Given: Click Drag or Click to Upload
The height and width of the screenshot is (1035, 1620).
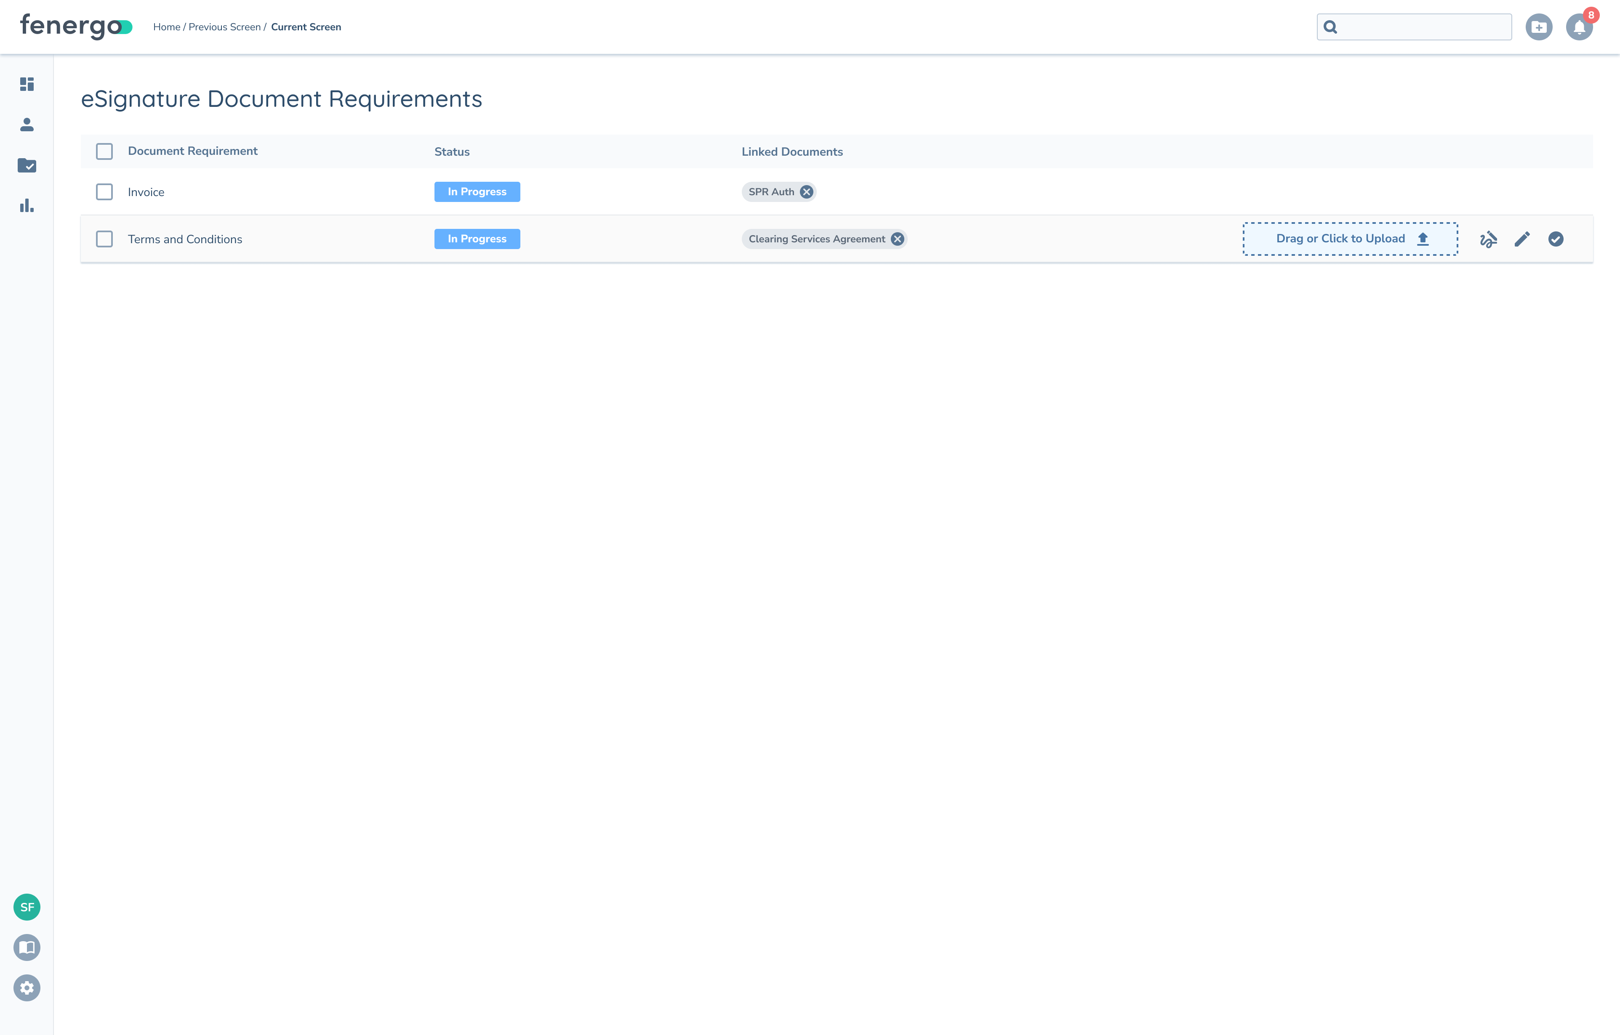Looking at the screenshot, I should (x=1350, y=239).
